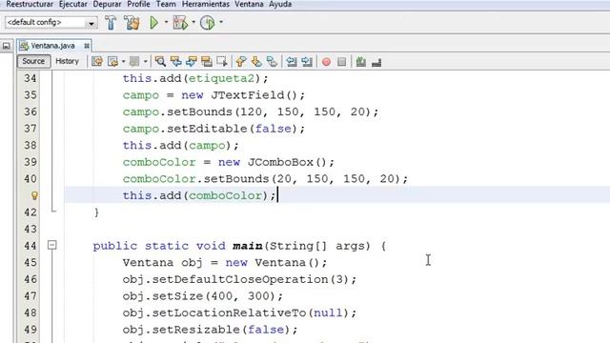Click the Find Selection magnifier icon
Image resolution: width=610 pixels, height=343 pixels.
[160, 61]
